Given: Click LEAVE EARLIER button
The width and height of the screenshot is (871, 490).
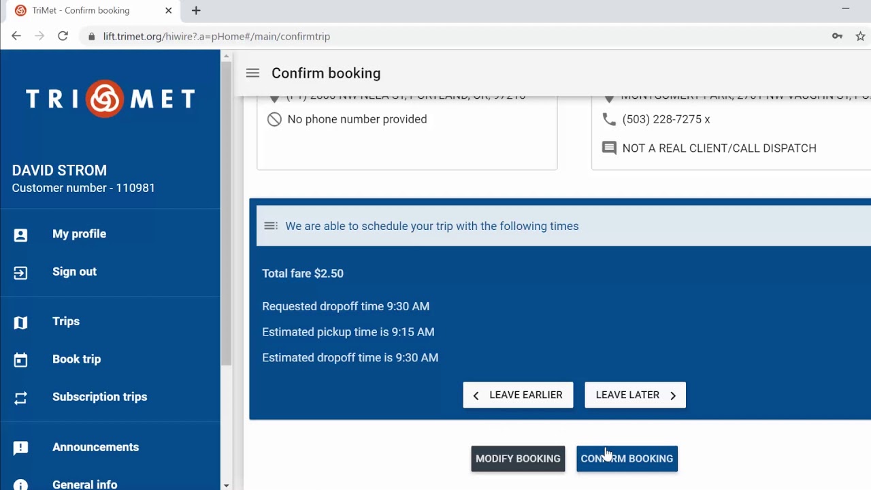Looking at the screenshot, I should tap(518, 395).
